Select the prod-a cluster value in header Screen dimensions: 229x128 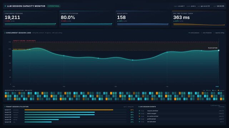coord(193,6)
